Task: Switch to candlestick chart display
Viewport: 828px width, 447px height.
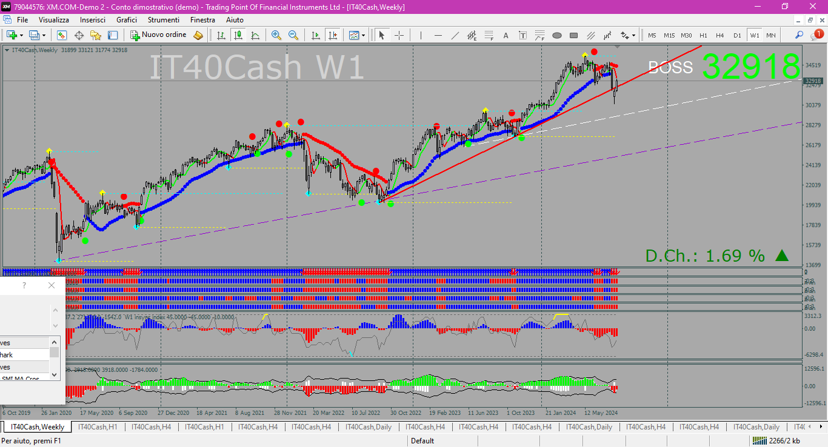Action: pyautogui.click(x=238, y=35)
